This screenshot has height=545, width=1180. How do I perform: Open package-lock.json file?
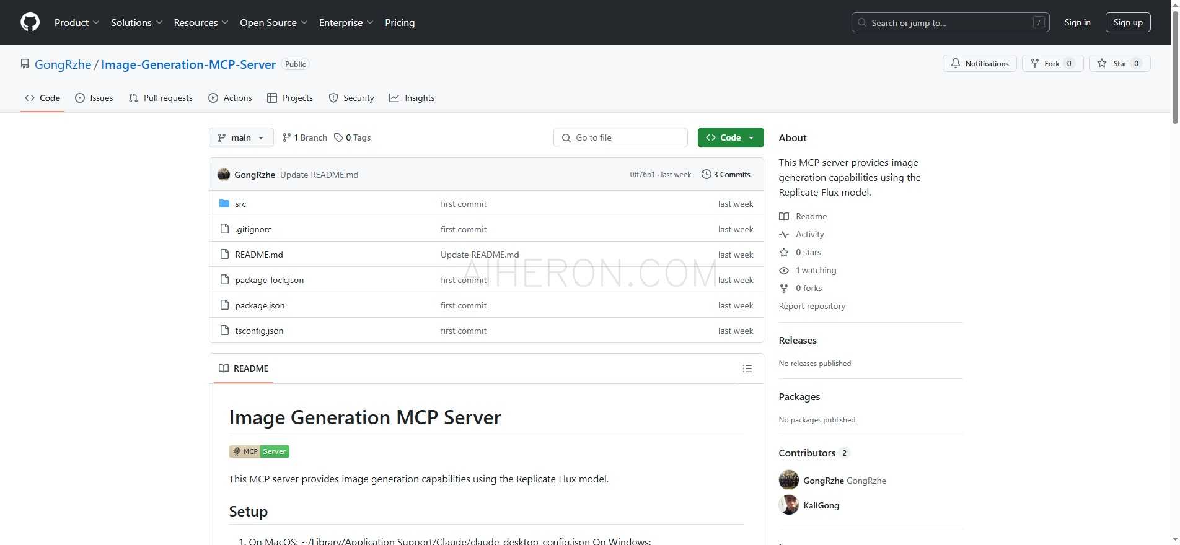pyautogui.click(x=270, y=280)
